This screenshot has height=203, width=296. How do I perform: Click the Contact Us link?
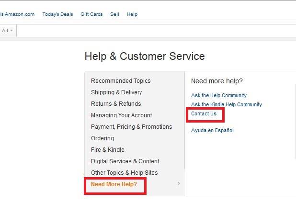click(204, 114)
